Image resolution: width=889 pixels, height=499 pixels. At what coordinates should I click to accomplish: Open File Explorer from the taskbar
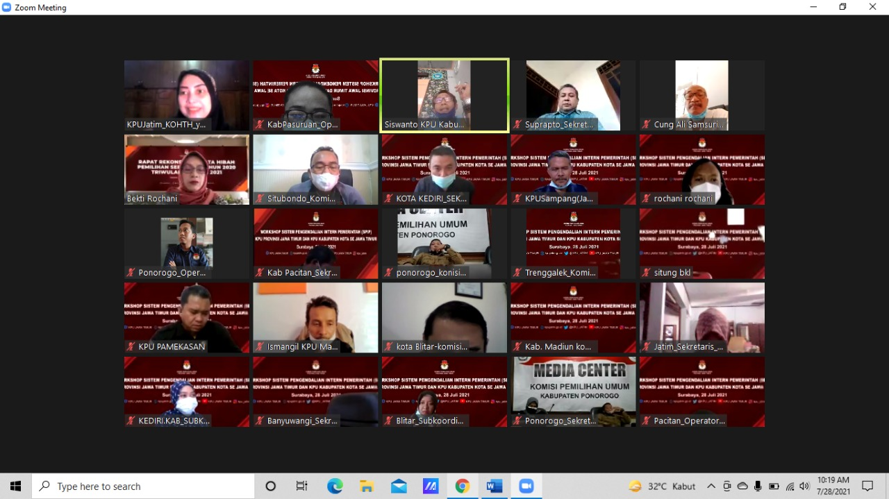point(367,487)
